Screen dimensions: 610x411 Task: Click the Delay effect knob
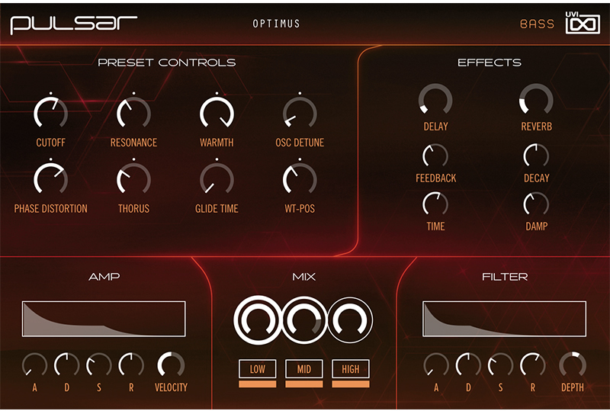click(435, 100)
